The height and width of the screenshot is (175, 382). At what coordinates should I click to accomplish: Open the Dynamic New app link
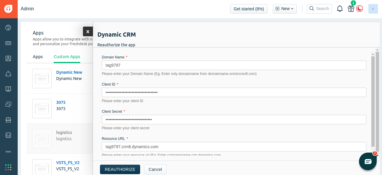69,72
